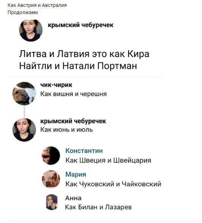Open крымский чебуречек's large profile avatar
202x223 pixels.
click(31, 31)
